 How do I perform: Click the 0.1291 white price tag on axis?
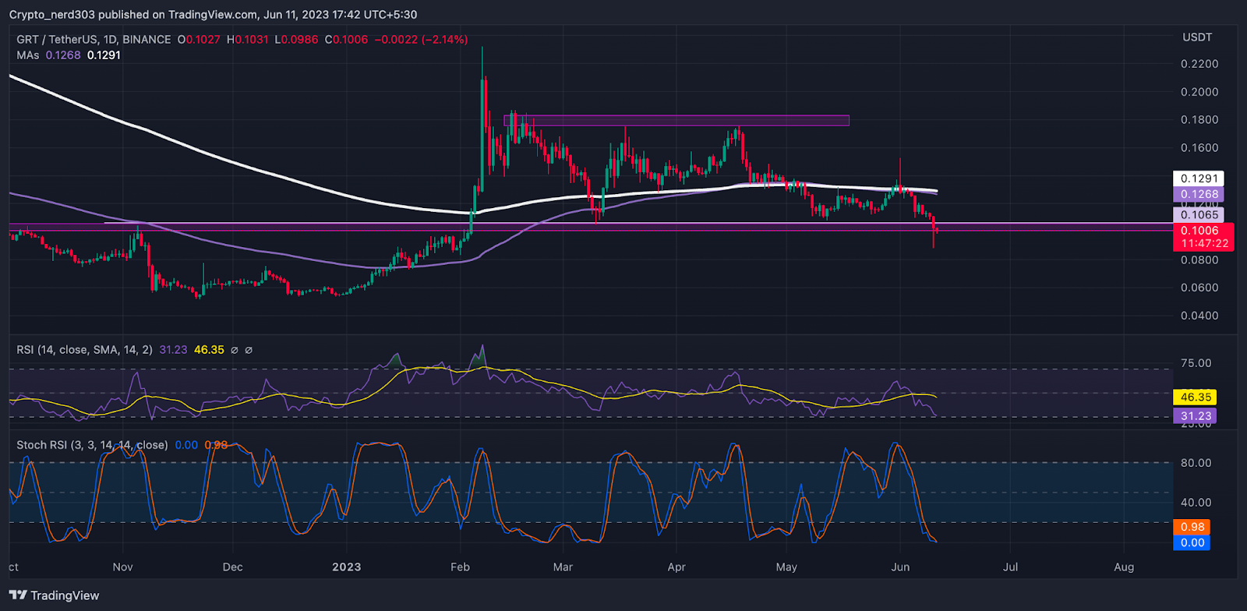(1199, 178)
